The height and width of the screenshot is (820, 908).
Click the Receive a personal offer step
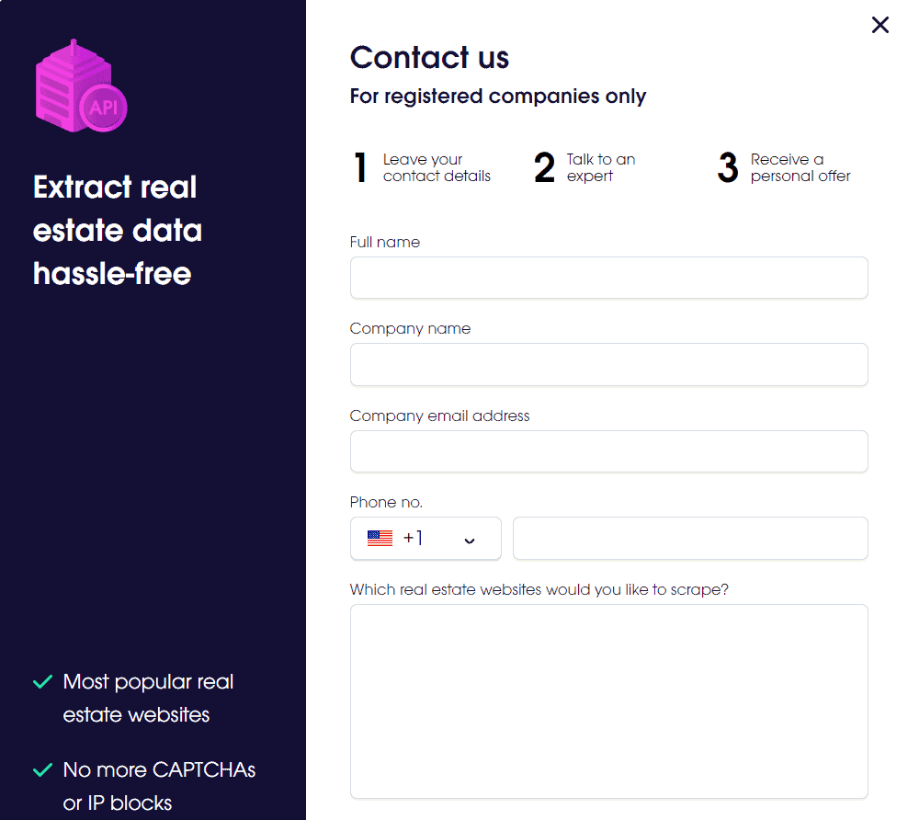tap(800, 167)
